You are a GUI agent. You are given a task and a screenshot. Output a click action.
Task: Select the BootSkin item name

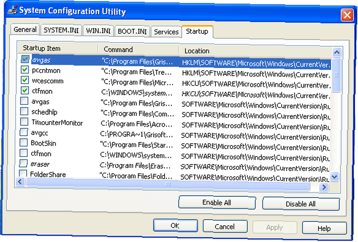pyautogui.click(x=43, y=143)
